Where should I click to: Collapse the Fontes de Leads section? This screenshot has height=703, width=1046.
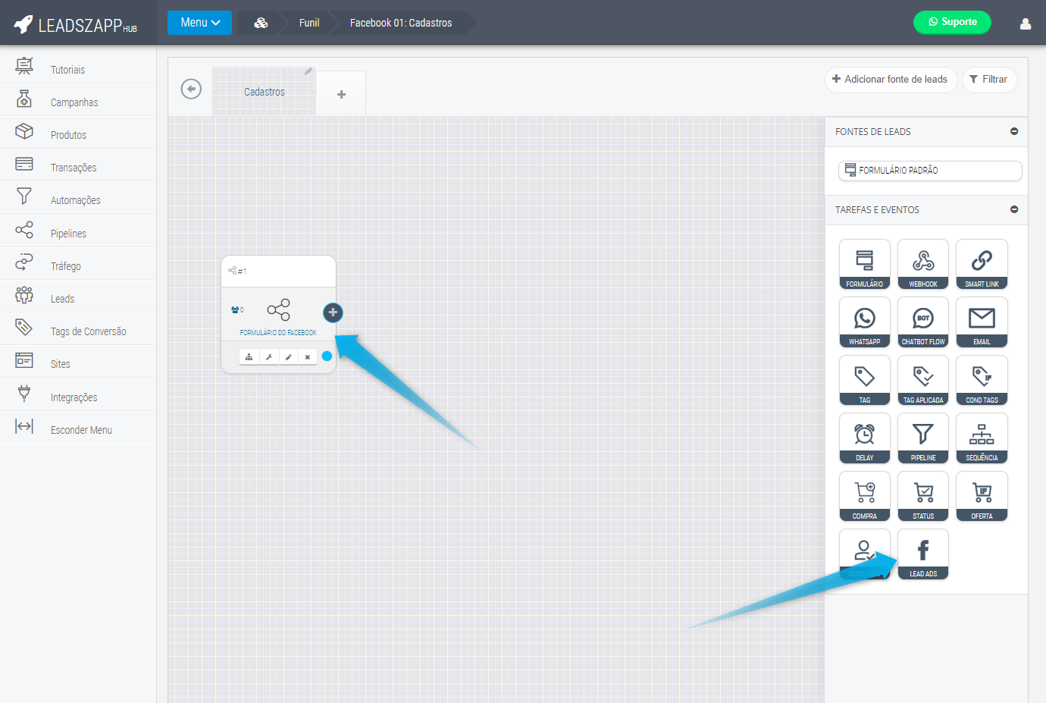tap(1013, 132)
